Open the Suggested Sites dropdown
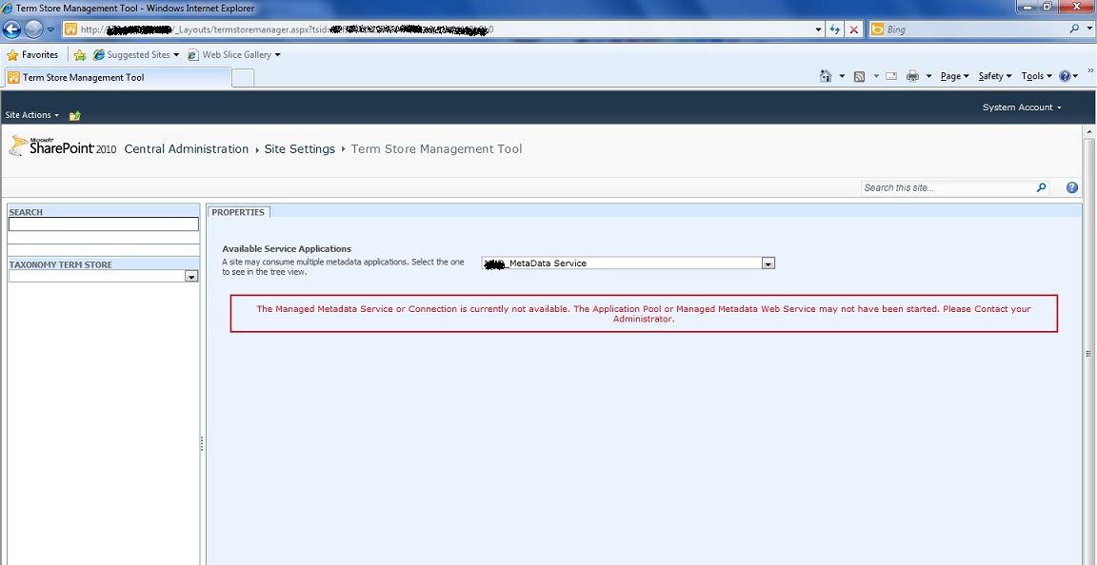The width and height of the screenshot is (1097, 565). (x=136, y=54)
